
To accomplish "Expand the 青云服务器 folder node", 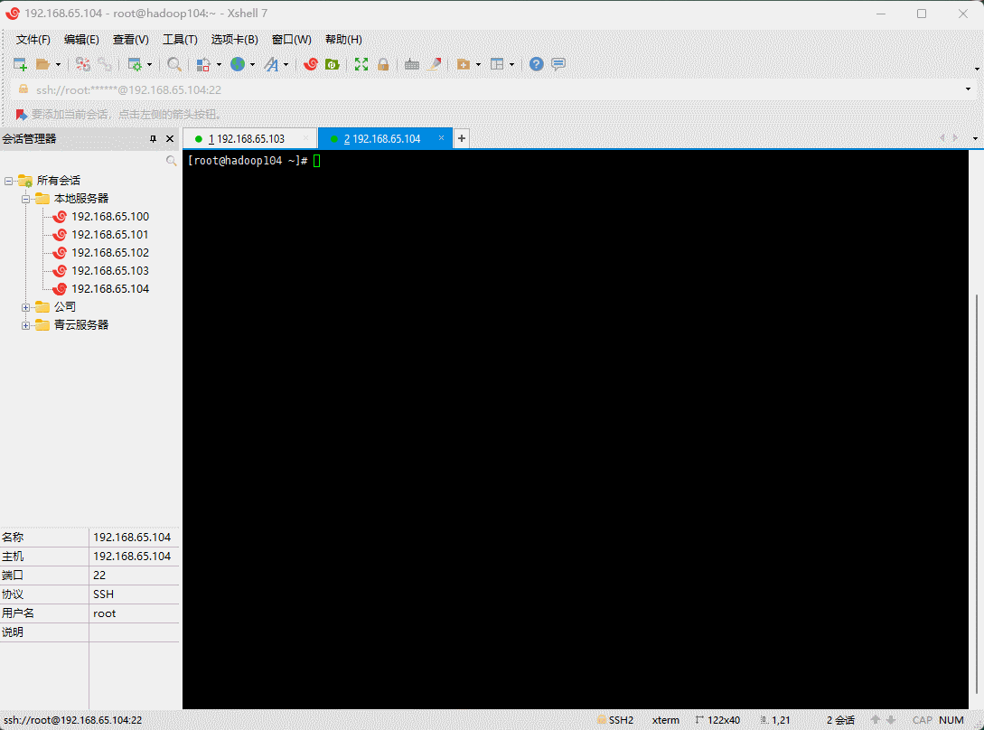I will click(25, 325).
